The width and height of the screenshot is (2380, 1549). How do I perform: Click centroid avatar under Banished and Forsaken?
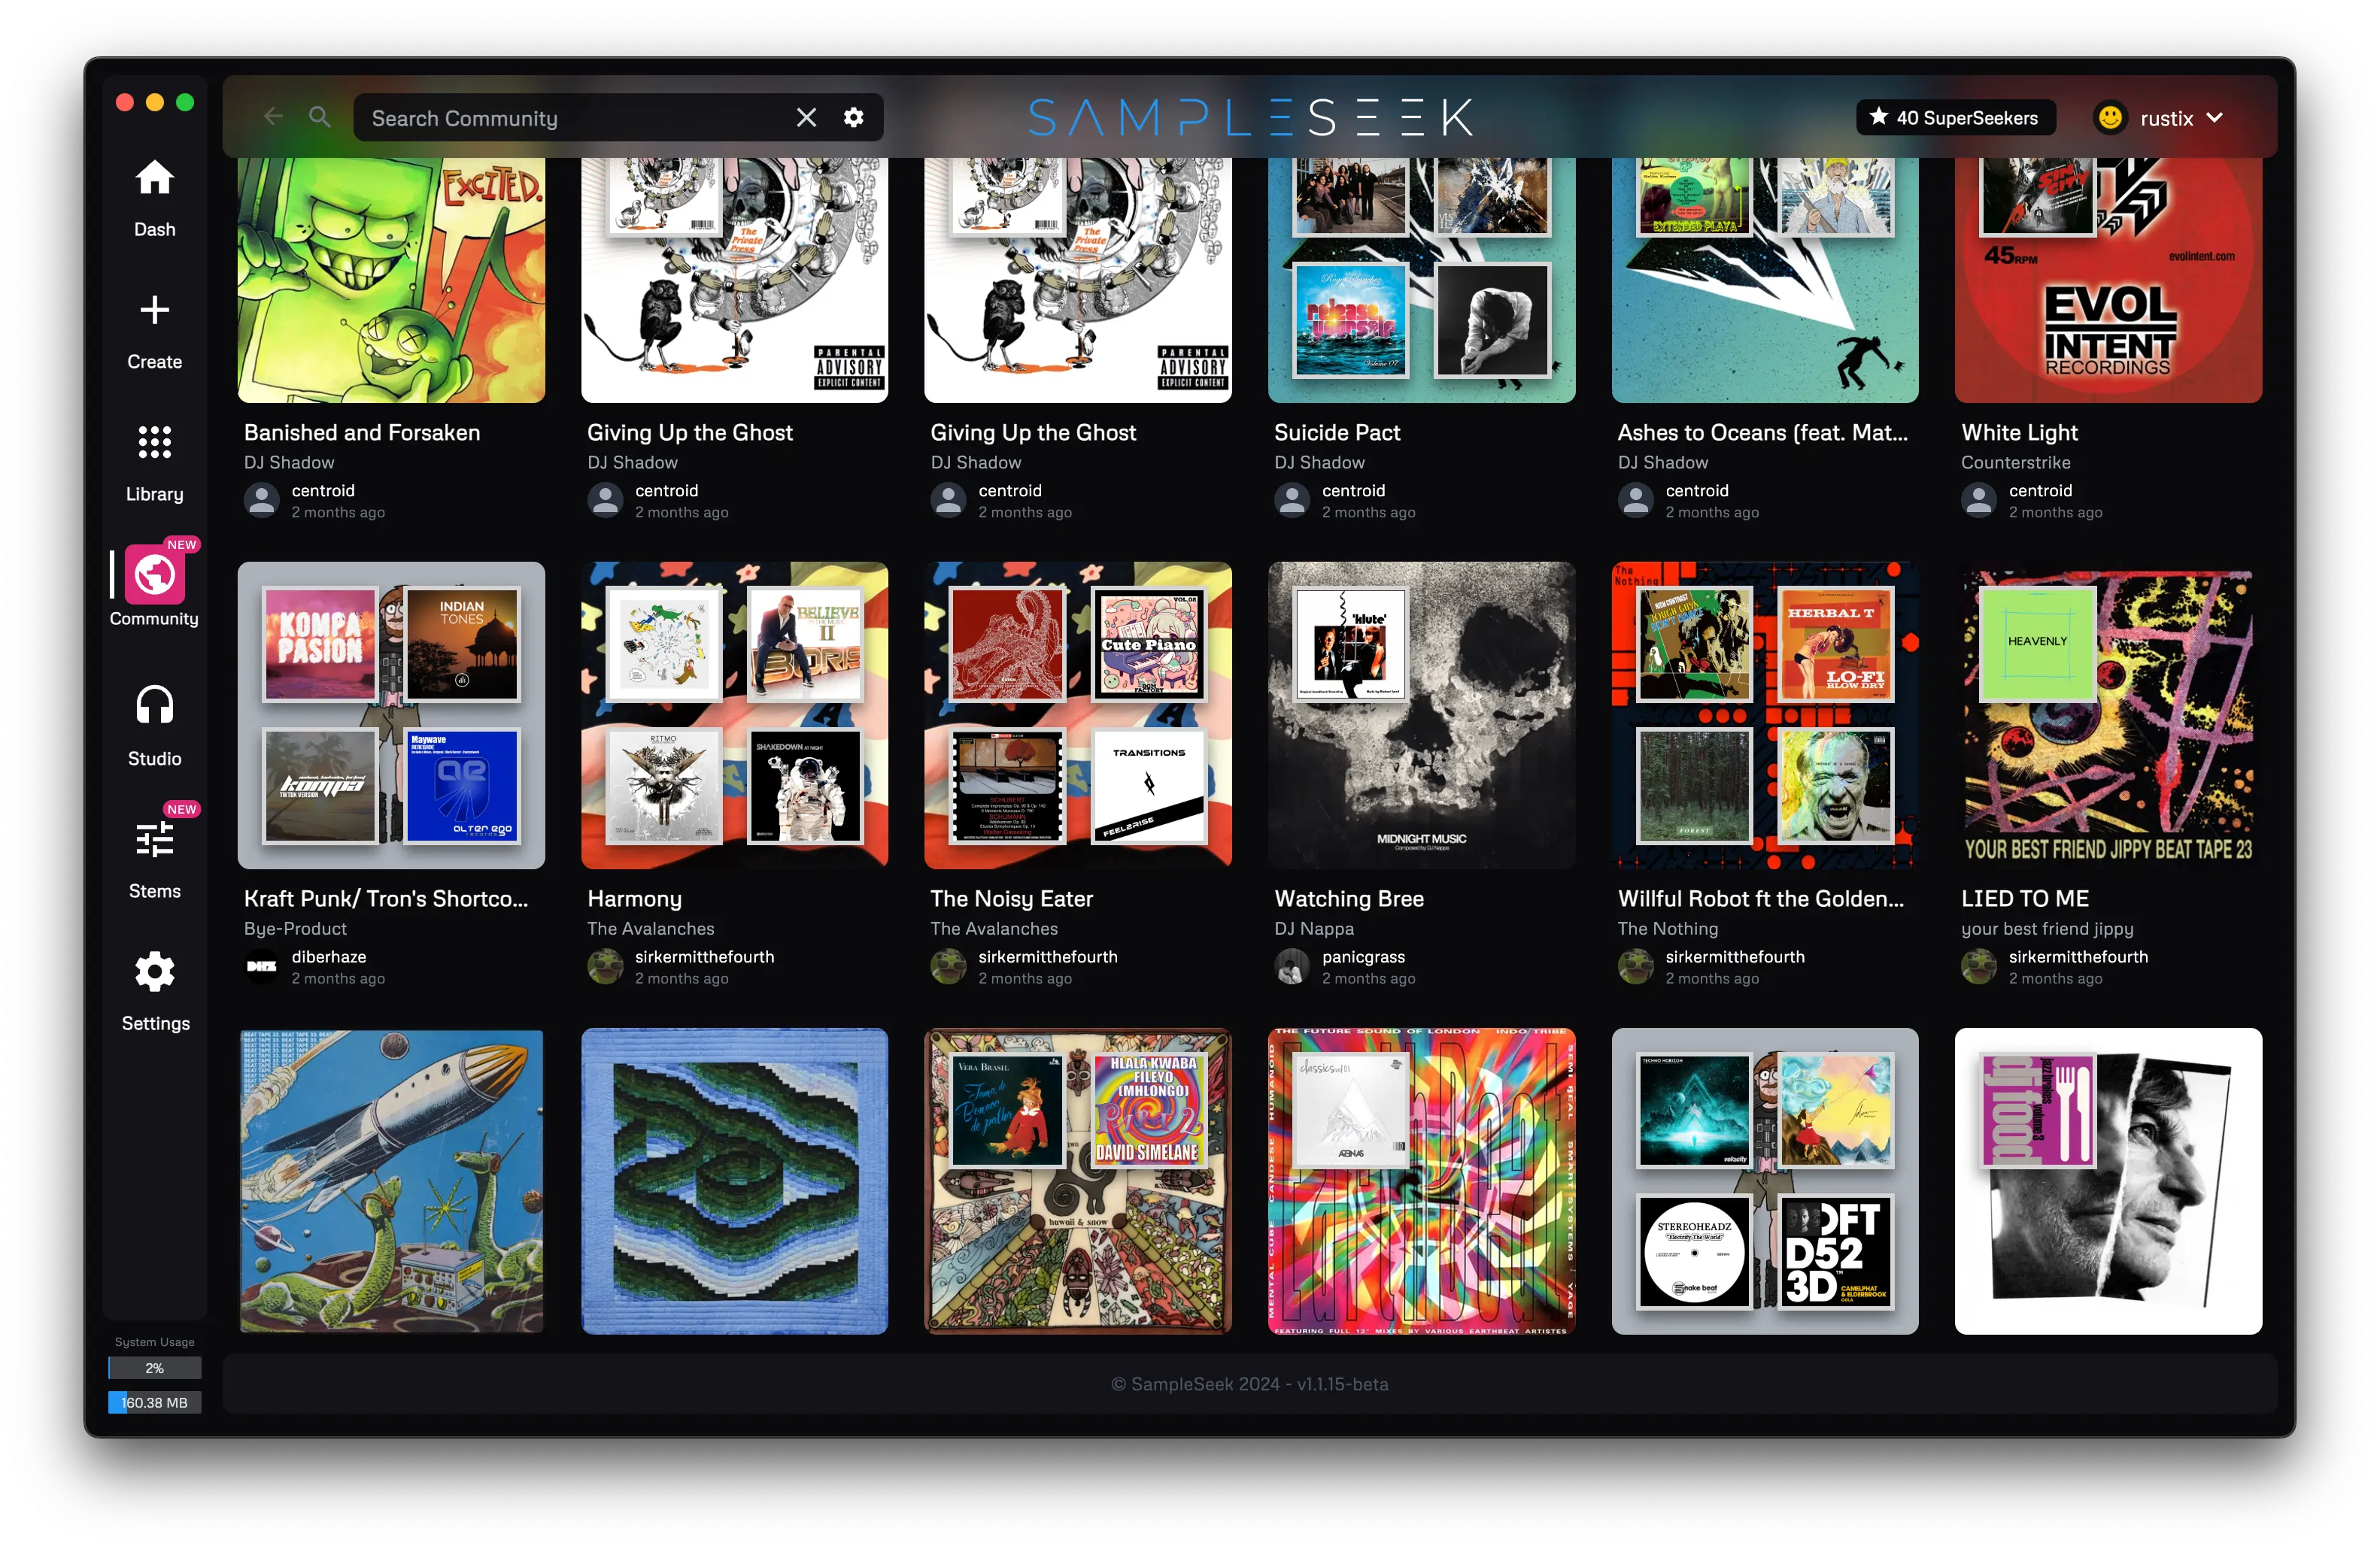[x=262, y=501]
